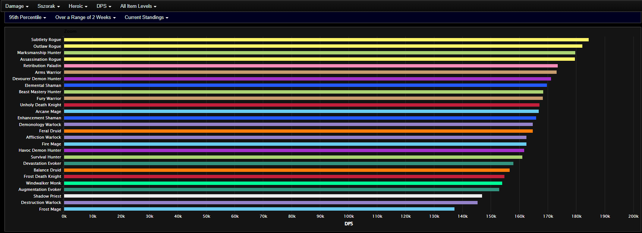Click the pink Retribution Paladin bar

click(x=311, y=66)
